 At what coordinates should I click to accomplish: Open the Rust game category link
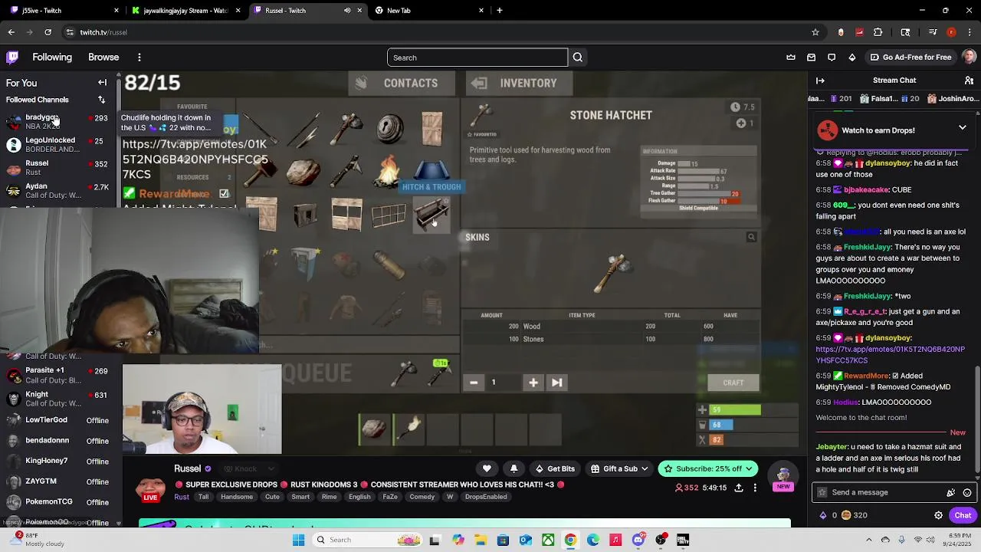tap(182, 497)
